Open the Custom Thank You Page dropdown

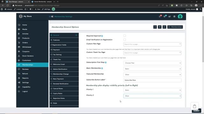point(152,53)
